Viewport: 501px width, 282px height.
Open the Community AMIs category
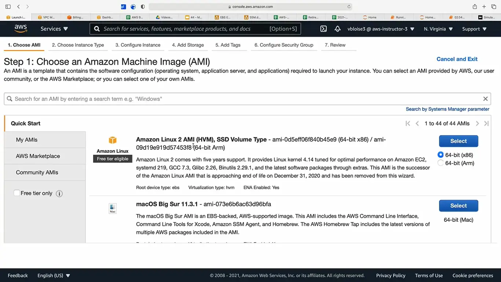coord(45,172)
